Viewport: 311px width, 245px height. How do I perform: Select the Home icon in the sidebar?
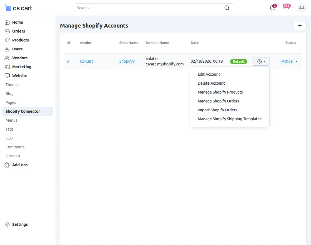[7, 22]
